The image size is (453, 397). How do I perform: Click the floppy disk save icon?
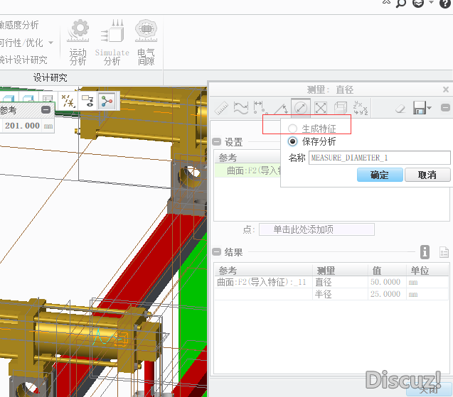[420, 108]
